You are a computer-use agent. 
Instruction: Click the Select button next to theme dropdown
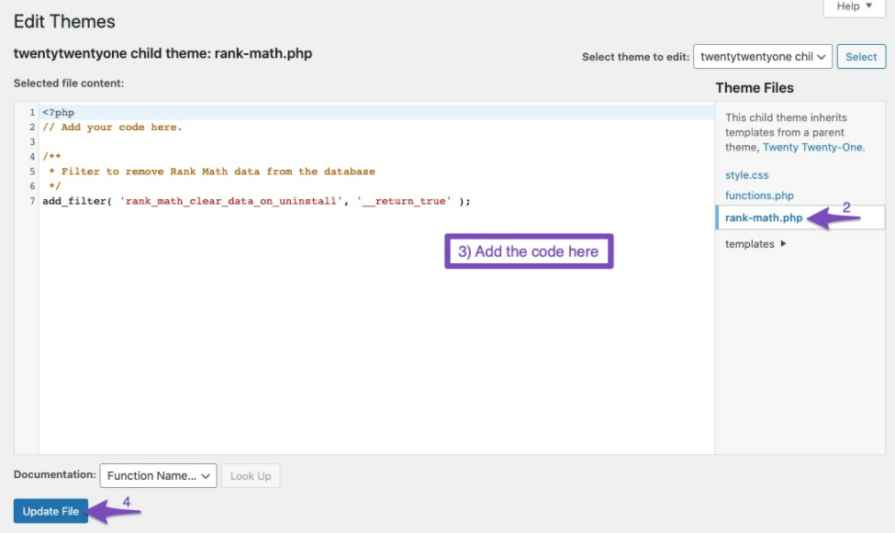point(861,57)
